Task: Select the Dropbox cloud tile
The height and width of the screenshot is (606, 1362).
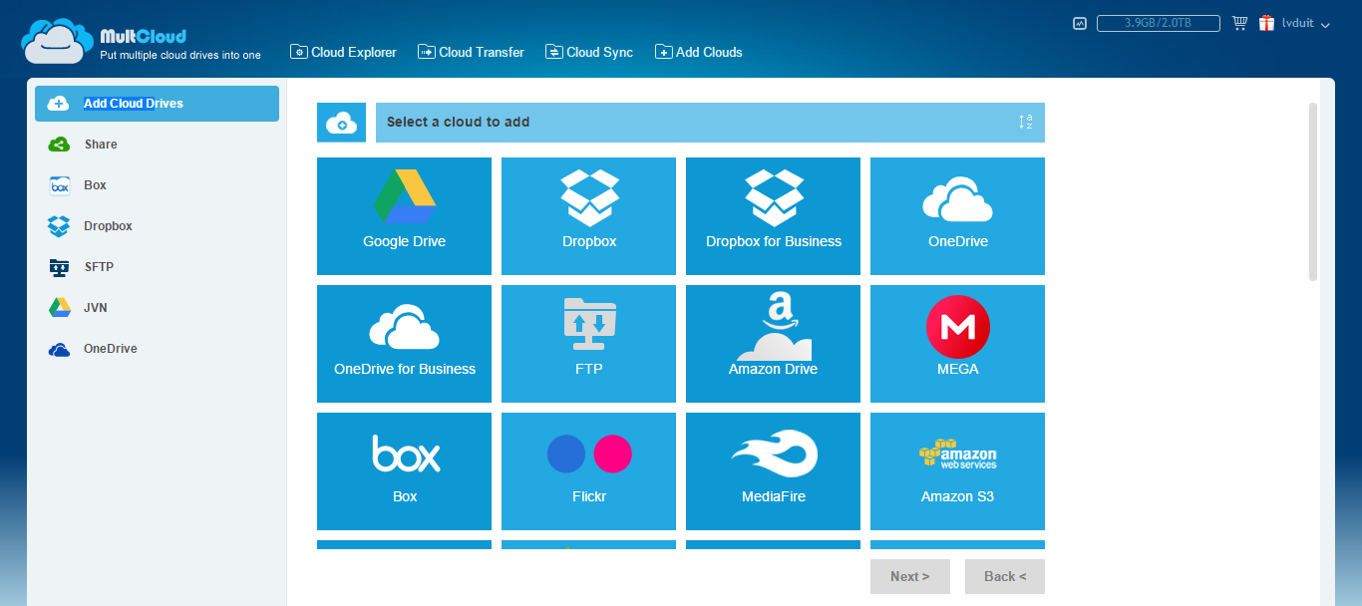Action: click(588, 216)
